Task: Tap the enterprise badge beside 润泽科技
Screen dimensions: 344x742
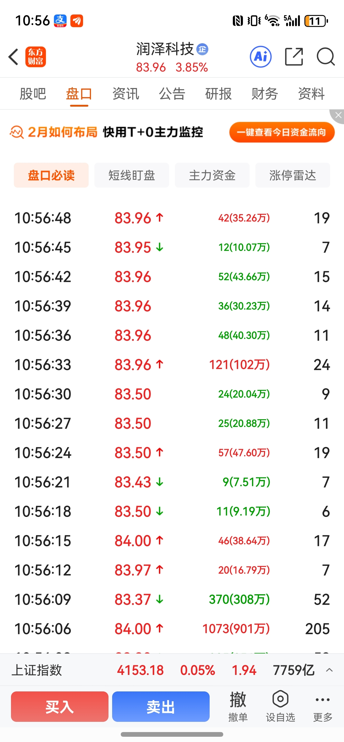Action: [202, 49]
